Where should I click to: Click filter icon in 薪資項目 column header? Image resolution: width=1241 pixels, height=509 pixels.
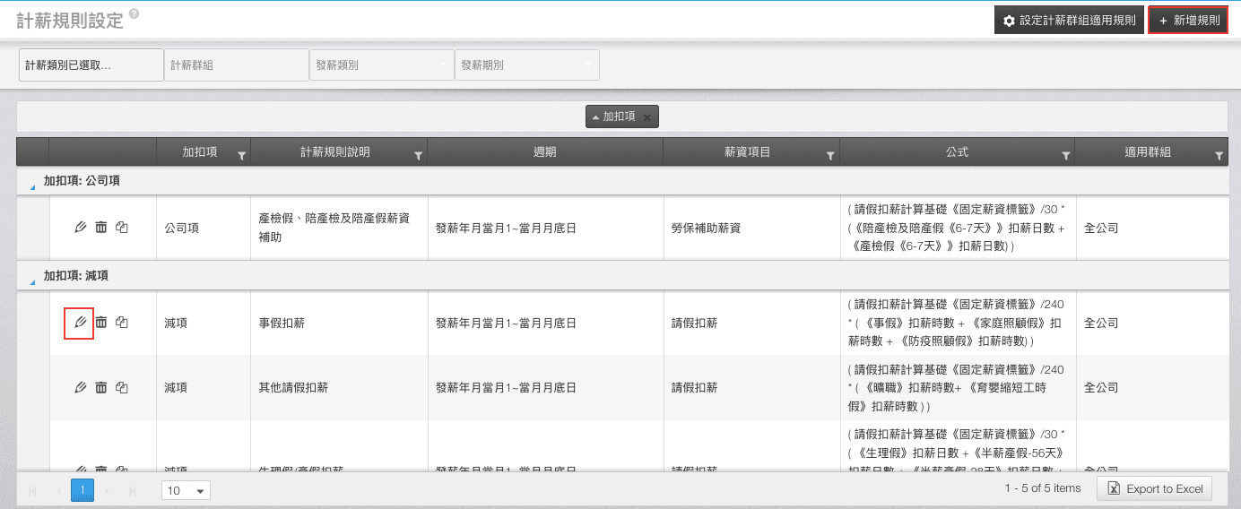pos(830,155)
